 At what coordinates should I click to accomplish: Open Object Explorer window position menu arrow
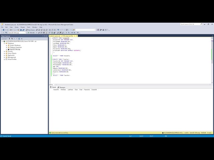(43, 36)
